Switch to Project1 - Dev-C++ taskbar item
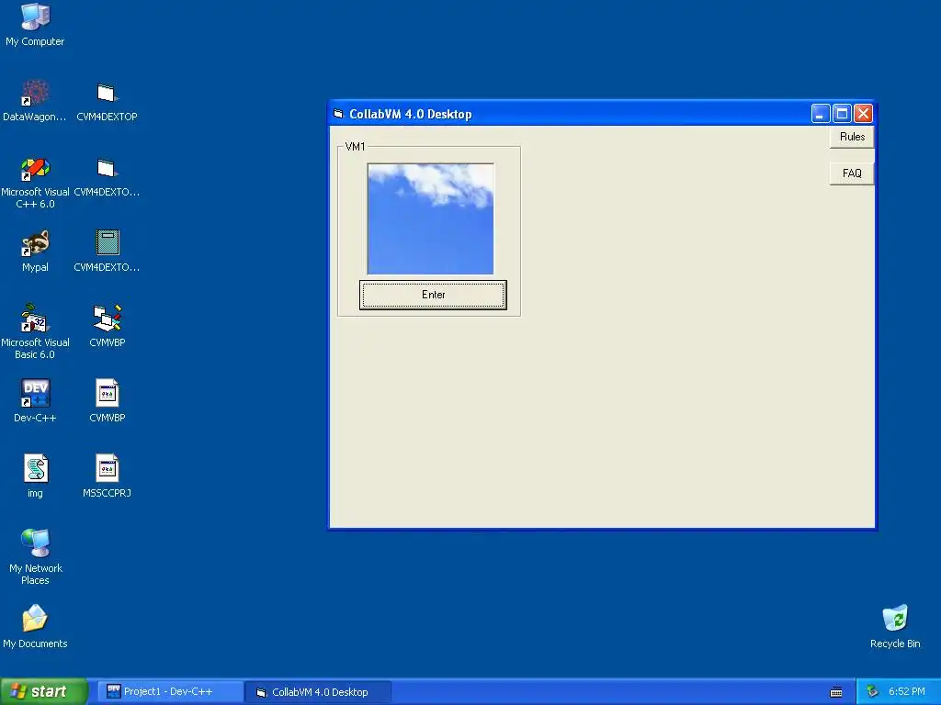This screenshot has width=941, height=705. [x=169, y=692]
